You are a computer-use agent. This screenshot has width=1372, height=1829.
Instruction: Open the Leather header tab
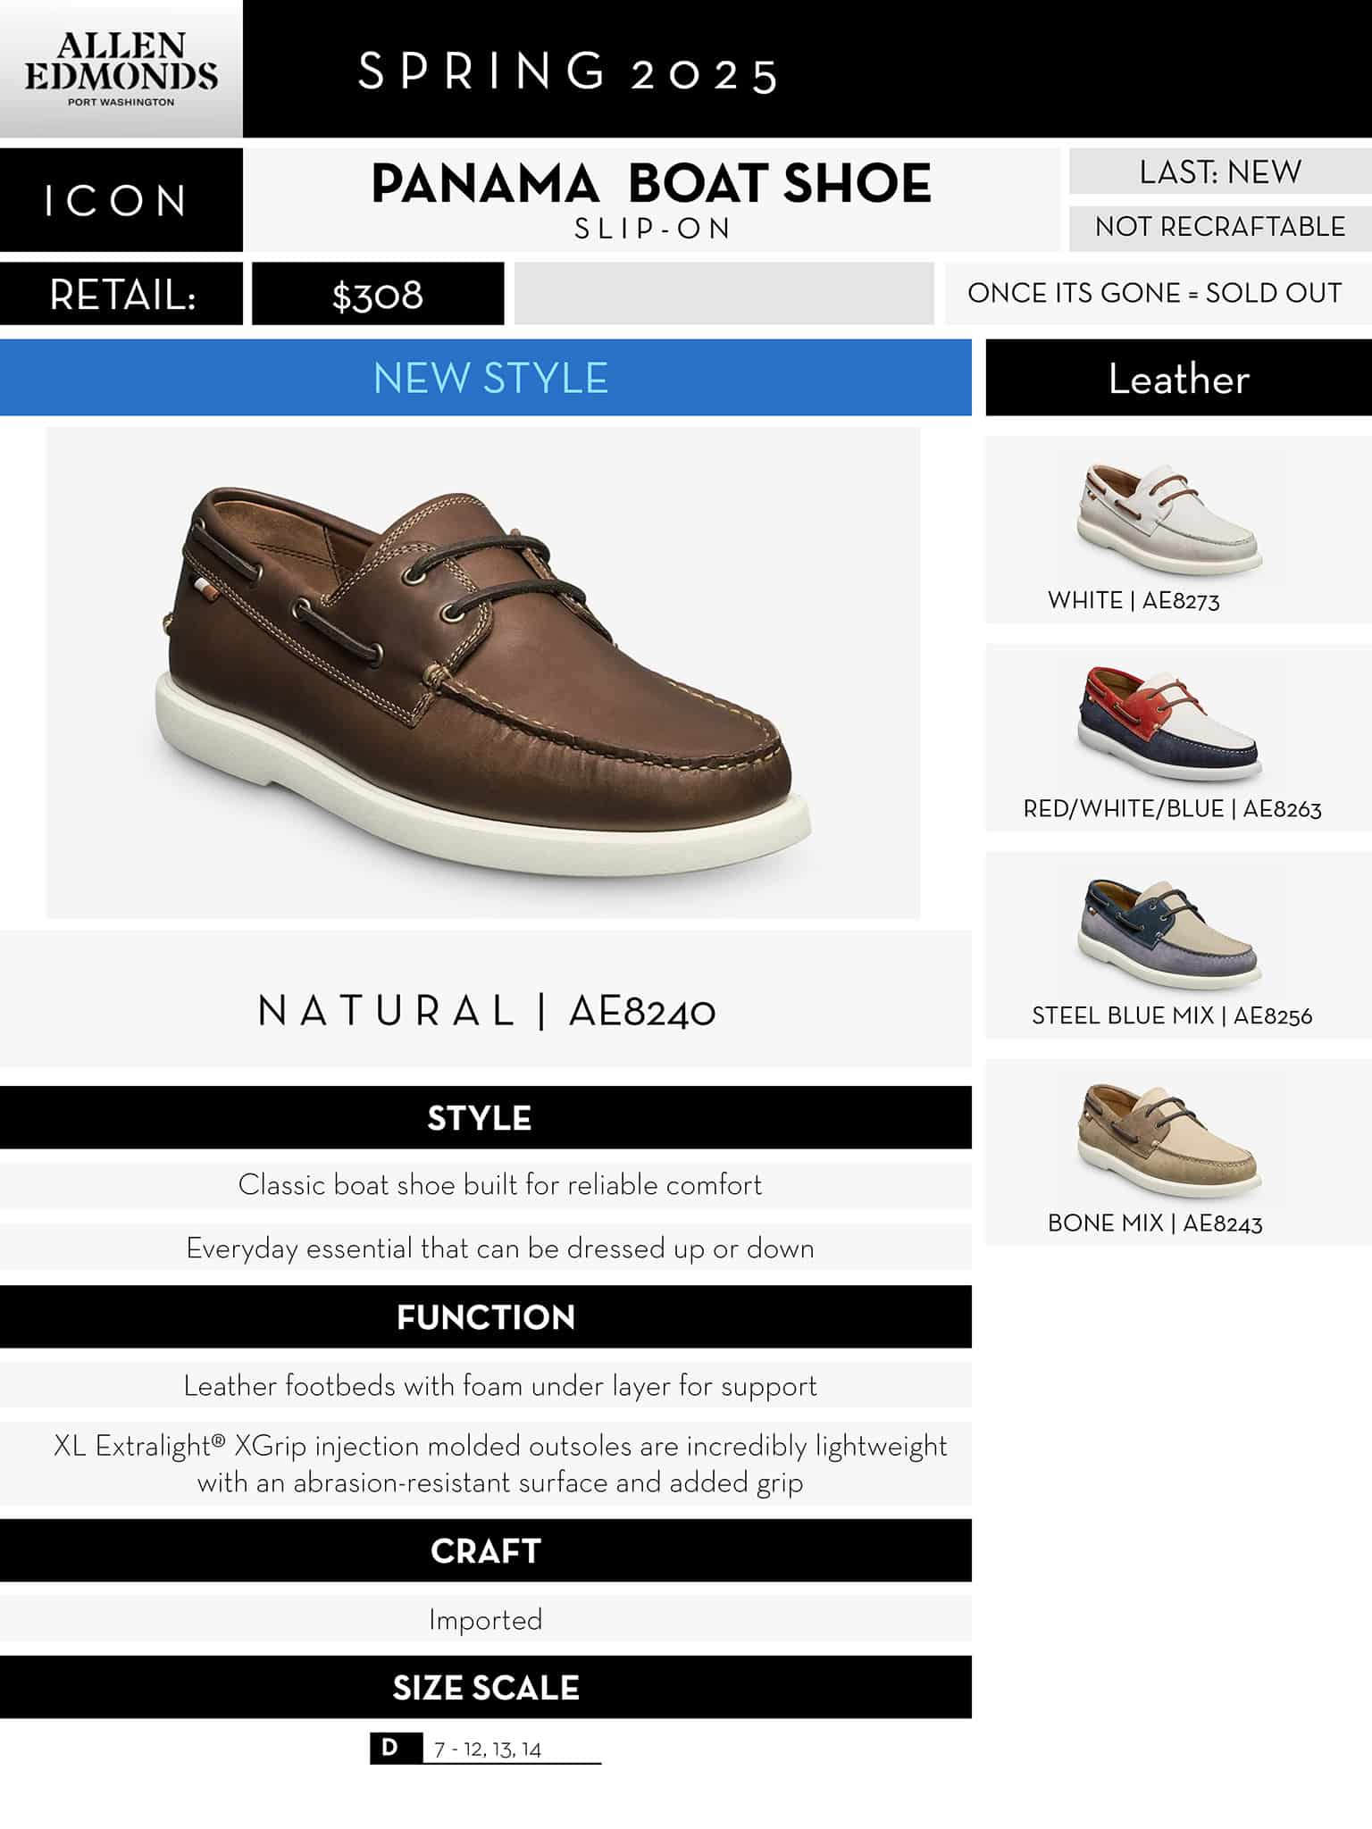pyautogui.click(x=1178, y=378)
